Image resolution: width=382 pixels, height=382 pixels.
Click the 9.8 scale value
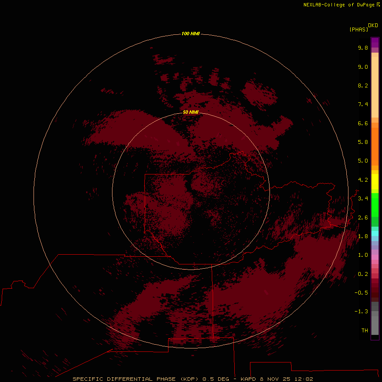point(363,48)
